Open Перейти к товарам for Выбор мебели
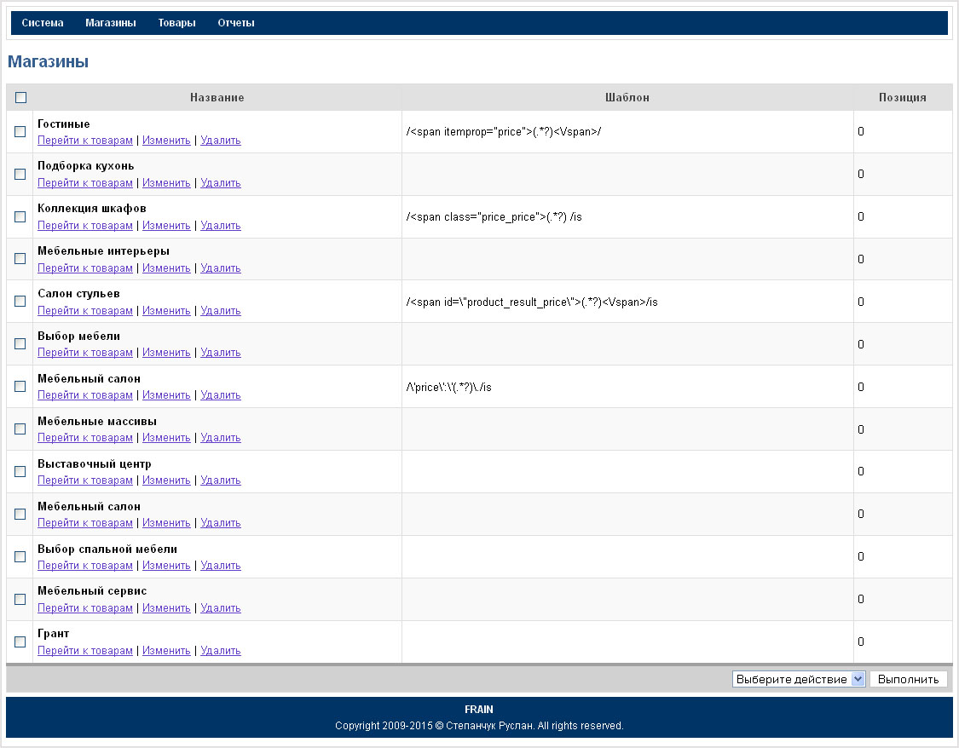The height and width of the screenshot is (748, 959). pos(85,353)
